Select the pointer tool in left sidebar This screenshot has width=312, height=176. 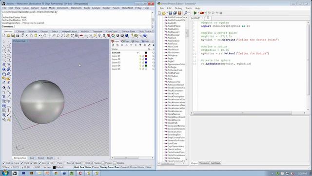point(4,42)
